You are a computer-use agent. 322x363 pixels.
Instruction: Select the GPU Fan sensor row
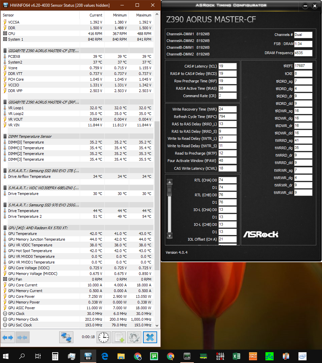(x=77, y=279)
